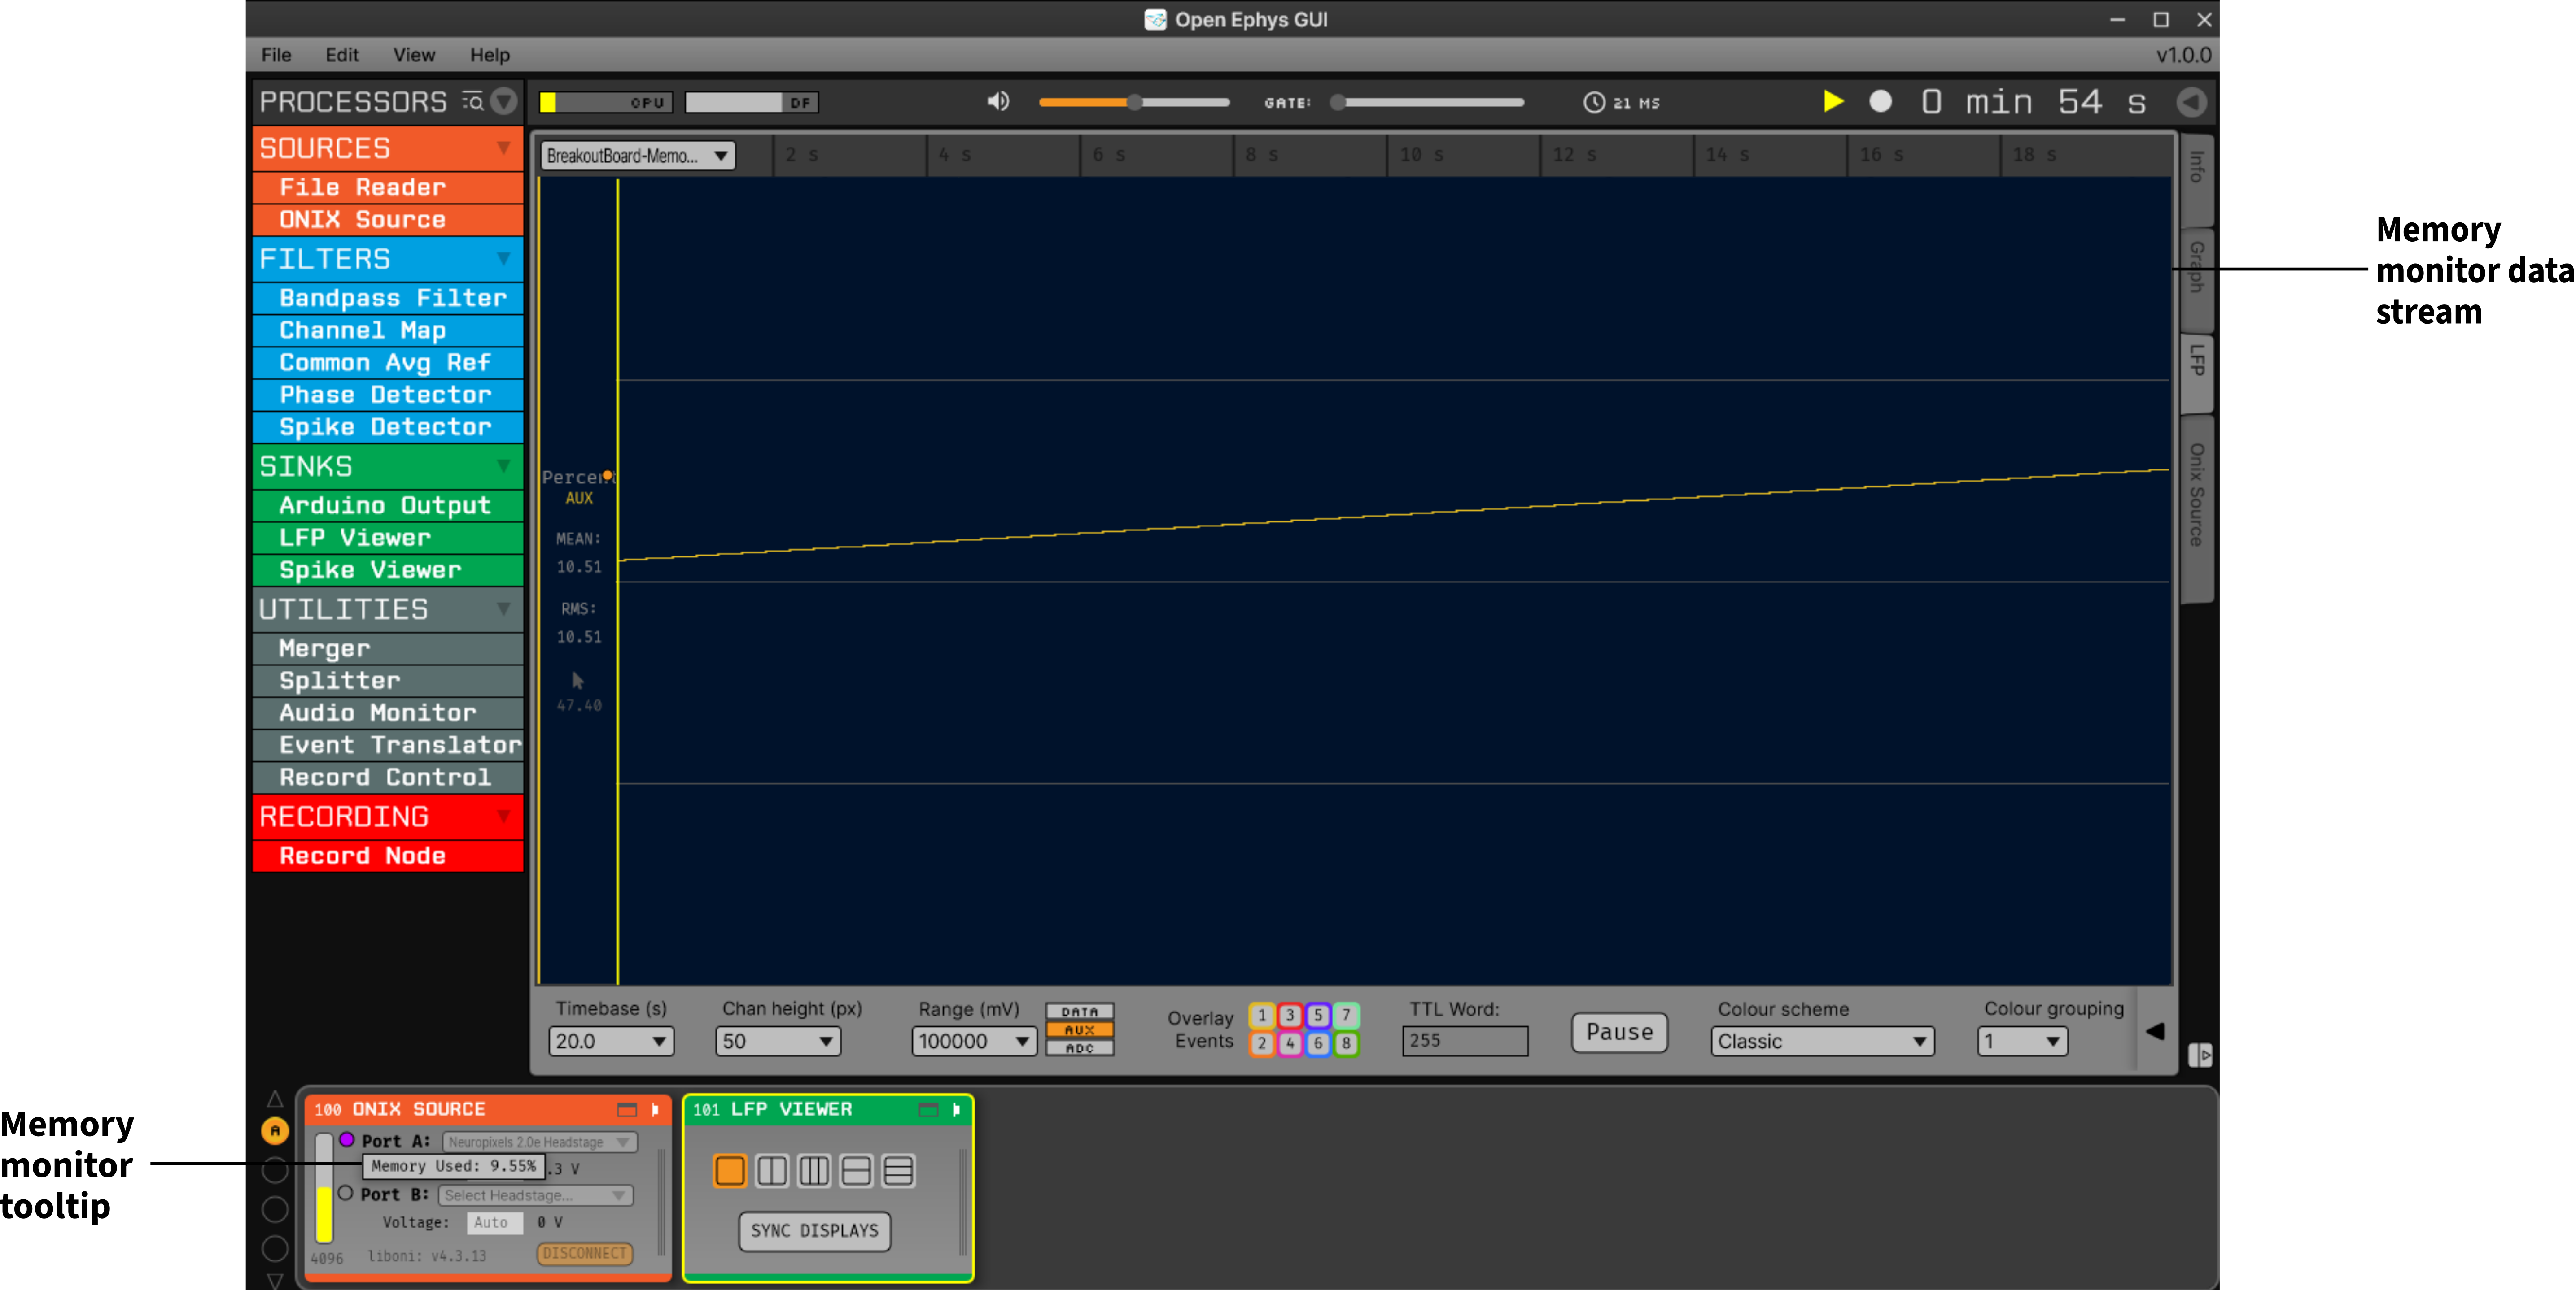The width and height of the screenshot is (2576, 1290).
Task: Open the Colour grouping dropdown
Action: pyautogui.click(x=2021, y=1041)
